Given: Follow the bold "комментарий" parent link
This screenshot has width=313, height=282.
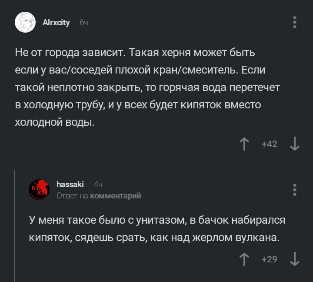Looking at the screenshot, I should click(115, 196).
